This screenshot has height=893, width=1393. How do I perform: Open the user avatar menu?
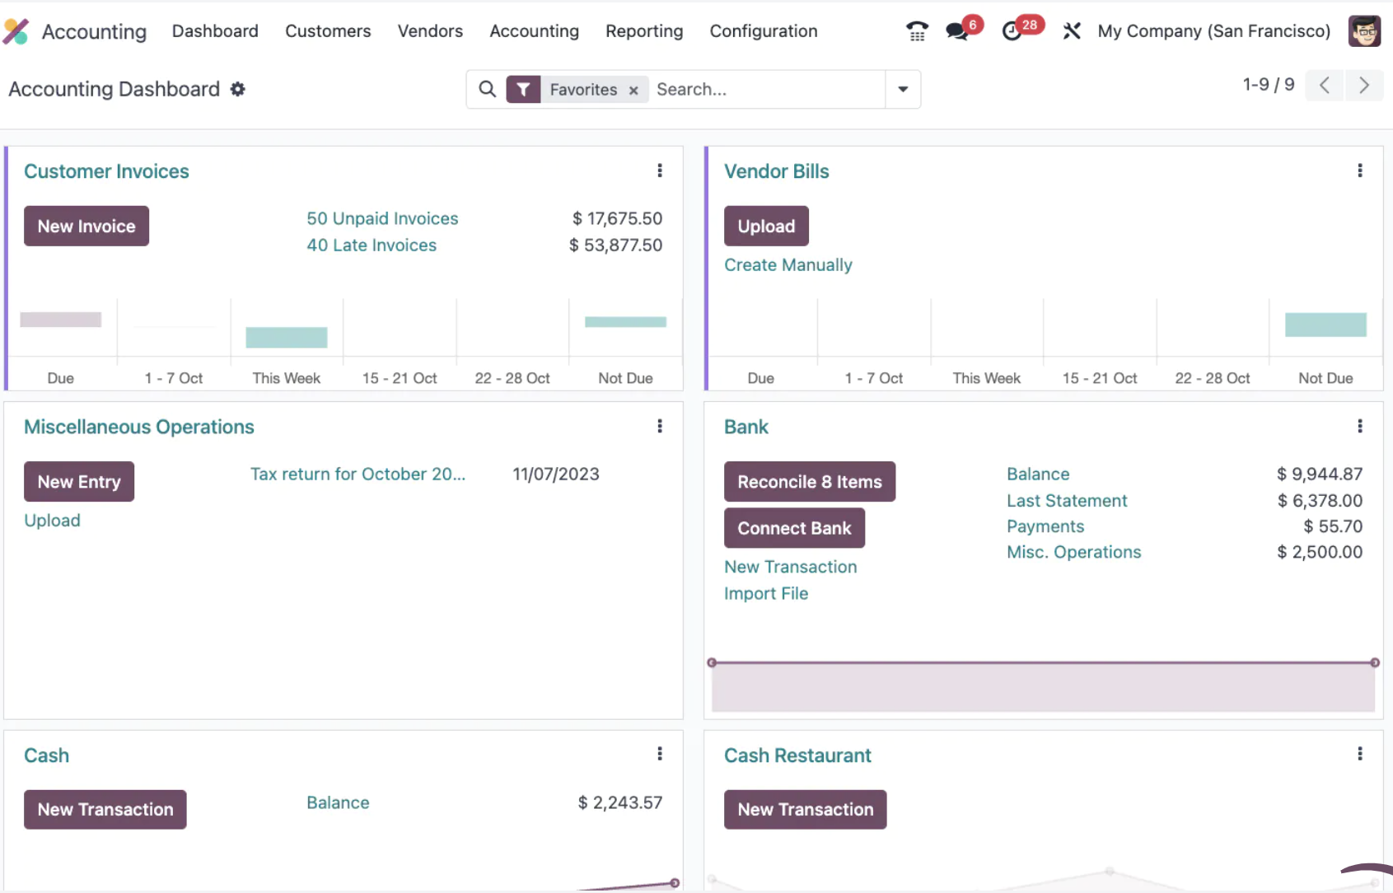pyautogui.click(x=1364, y=31)
